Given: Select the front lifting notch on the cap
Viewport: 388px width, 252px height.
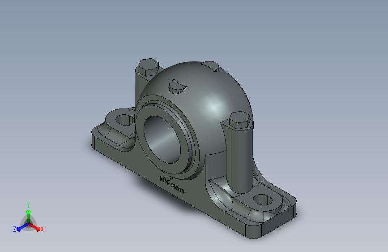Looking at the screenshot, I should [177, 87].
